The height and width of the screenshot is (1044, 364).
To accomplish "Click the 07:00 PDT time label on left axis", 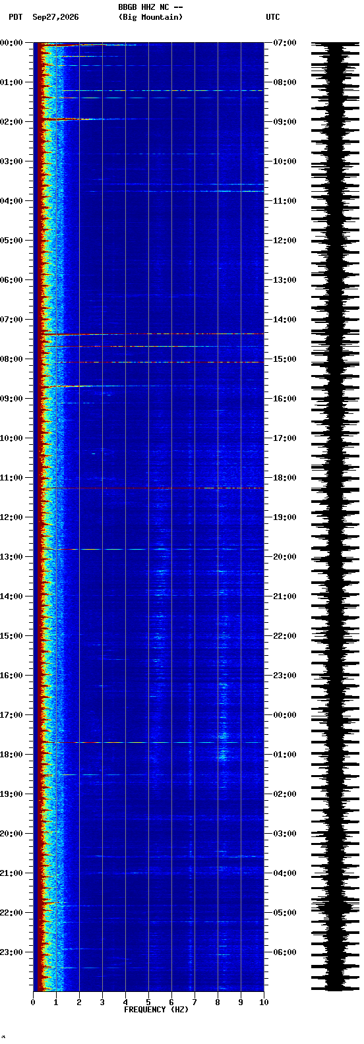I will 12,320.
